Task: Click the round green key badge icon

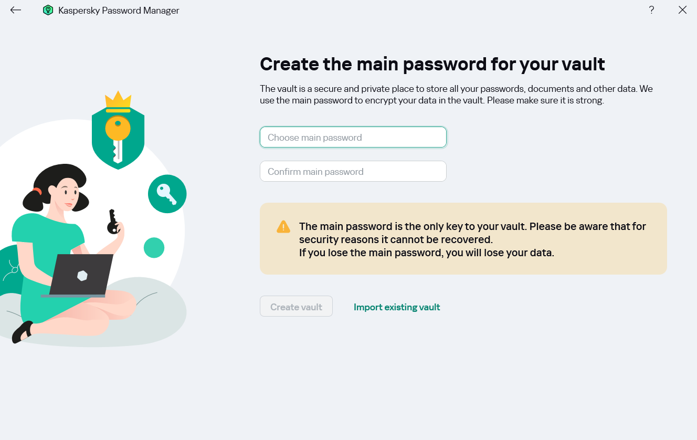Action: click(x=167, y=194)
